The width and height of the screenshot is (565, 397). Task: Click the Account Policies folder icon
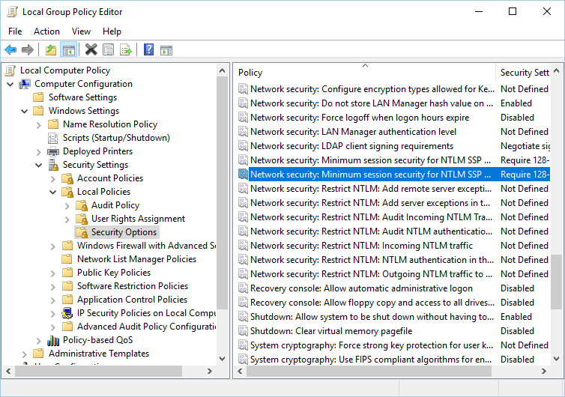(x=67, y=178)
